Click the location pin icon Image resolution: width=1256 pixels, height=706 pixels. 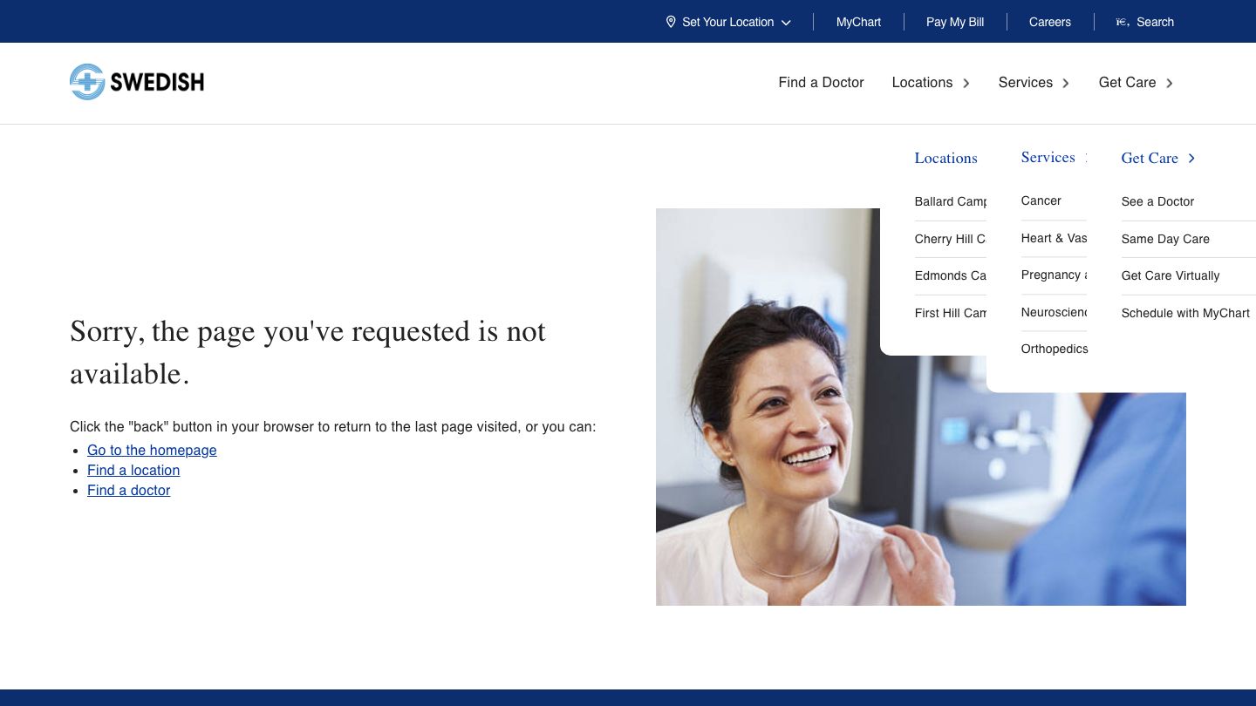click(671, 22)
